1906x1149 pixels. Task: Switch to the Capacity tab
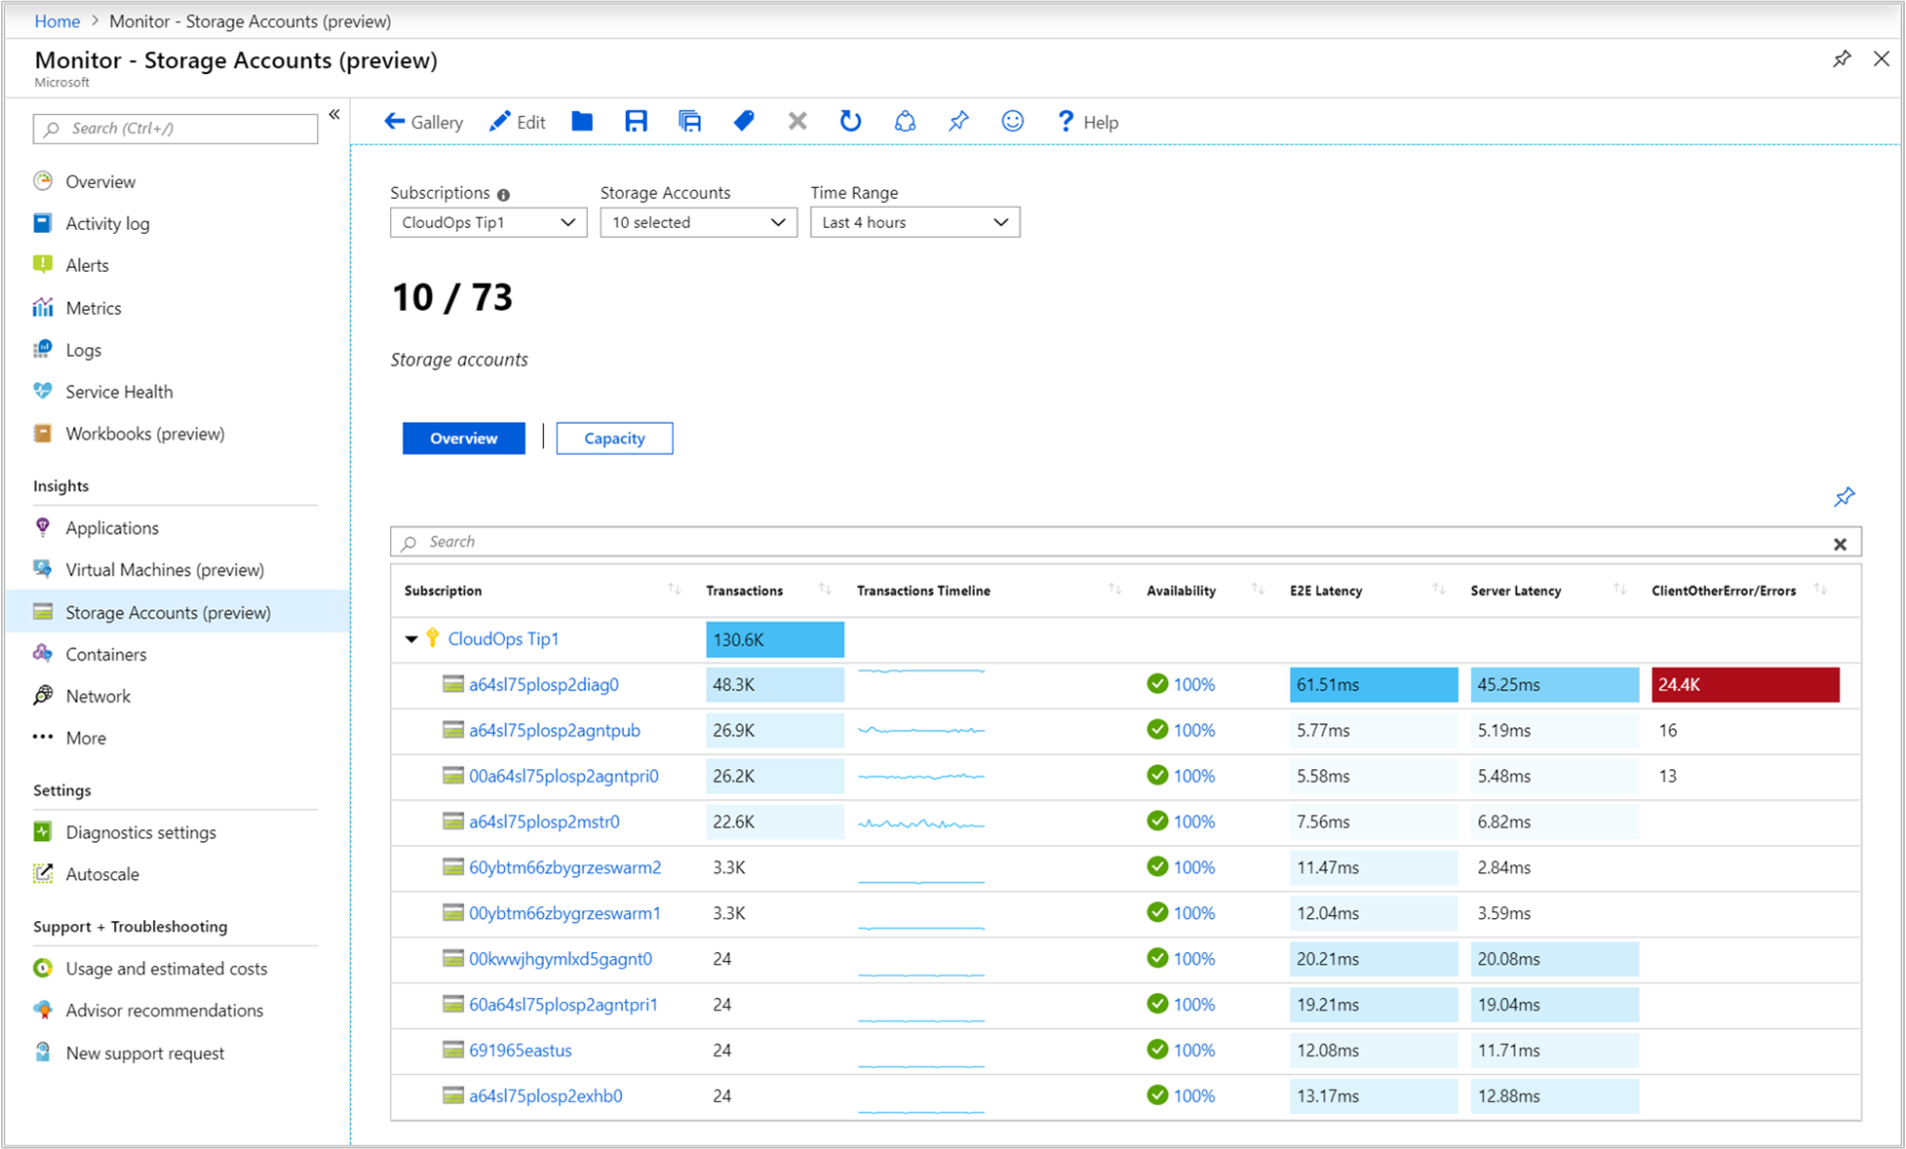pyautogui.click(x=614, y=439)
